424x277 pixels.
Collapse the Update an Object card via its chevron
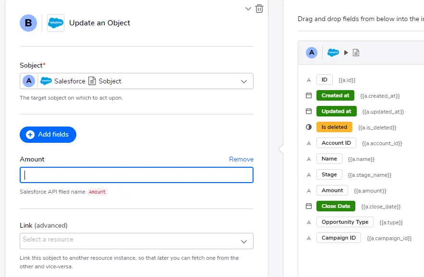(248, 9)
